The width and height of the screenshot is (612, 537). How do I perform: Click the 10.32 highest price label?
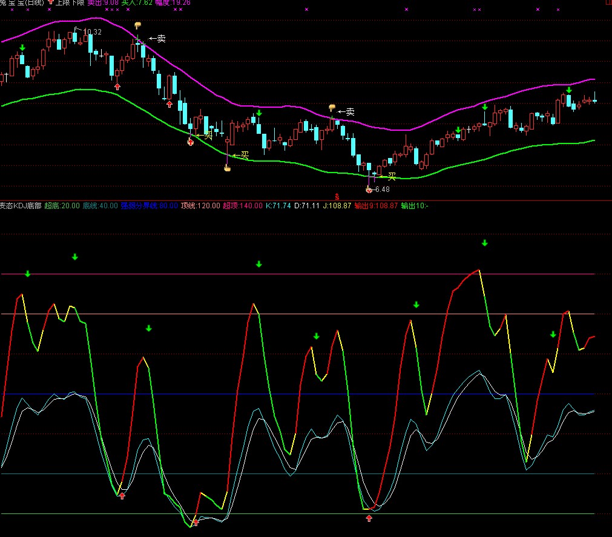click(92, 31)
